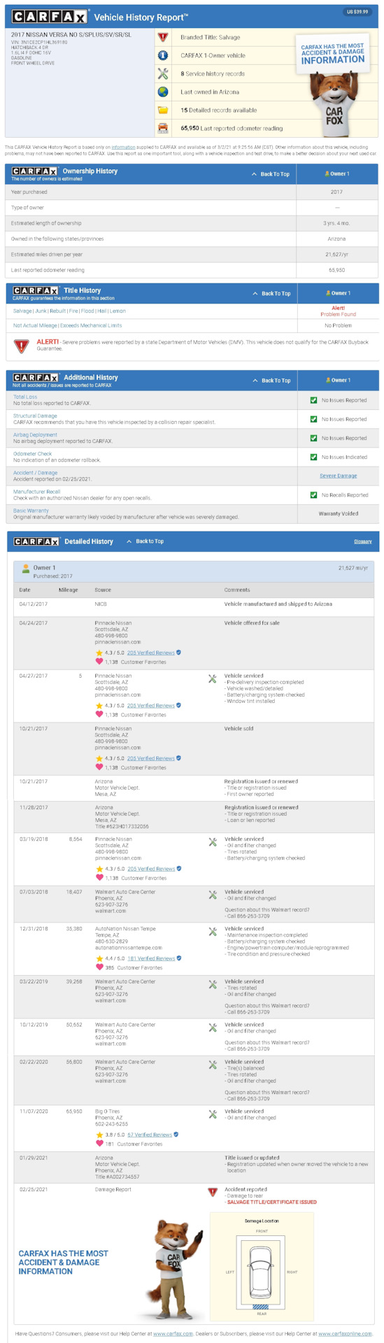Screen dimensions: 384x1343
Task: Select Owner 1 column header in Additional History
Action: (337, 381)
